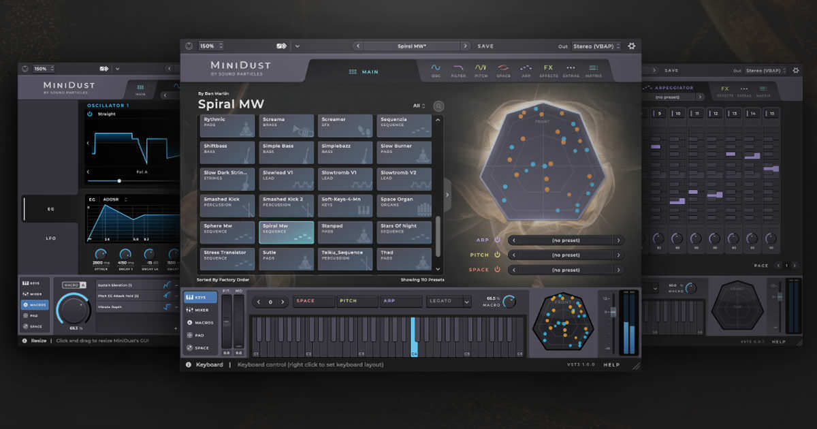Go to previous preset arrow beside Spiral MW*
The height and width of the screenshot is (429, 817).
pos(358,46)
